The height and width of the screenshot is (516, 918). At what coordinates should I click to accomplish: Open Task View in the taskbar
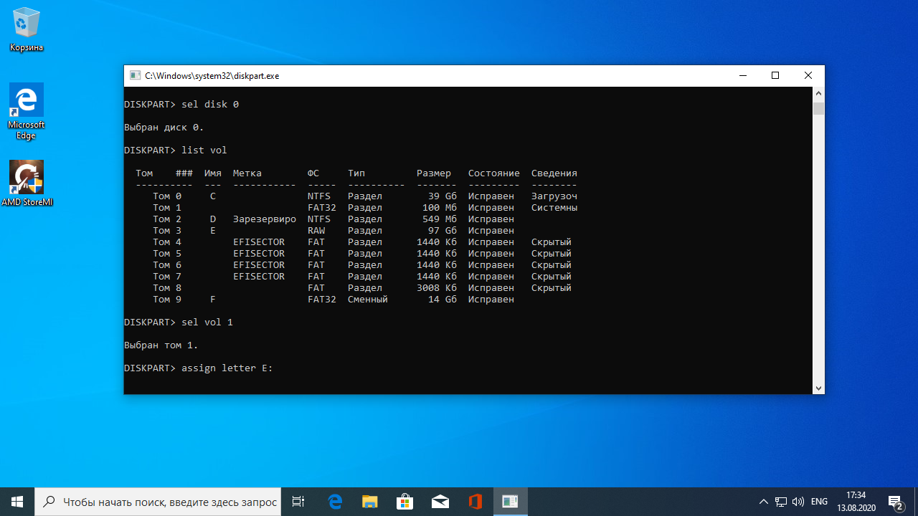point(298,502)
